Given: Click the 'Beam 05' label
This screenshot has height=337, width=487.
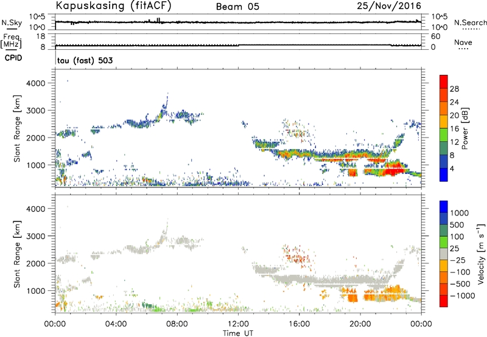Looking at the screenshot, I should (237, 7).
